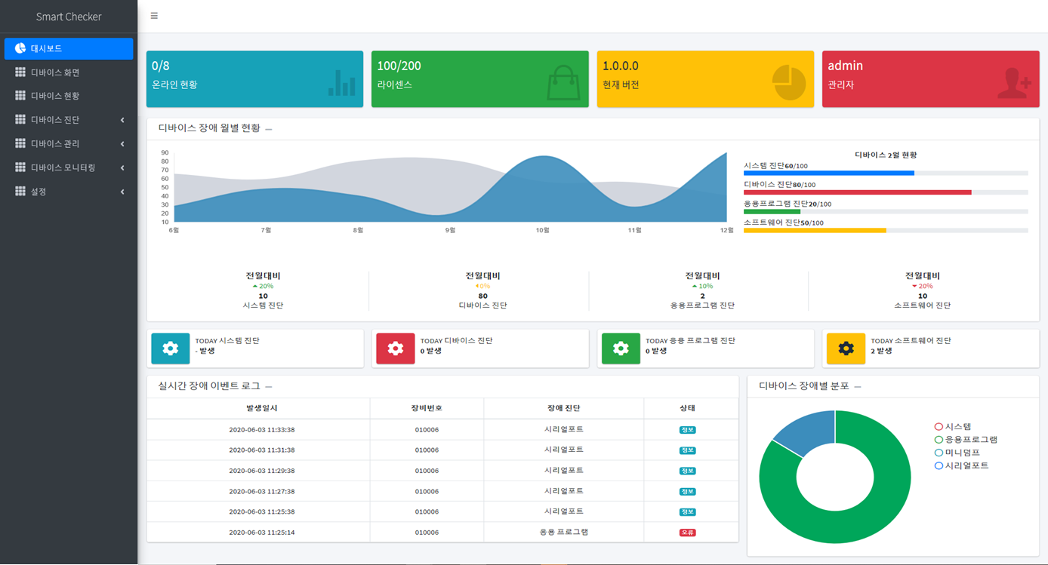Click the pie chart icon beside 대시보드
1048x565 pixels.
pyautogui.click(x=20, y=48)
